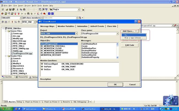Toggle the Output window icon
The width and height of the screenshot is (179, 111).
click(44, 10)
